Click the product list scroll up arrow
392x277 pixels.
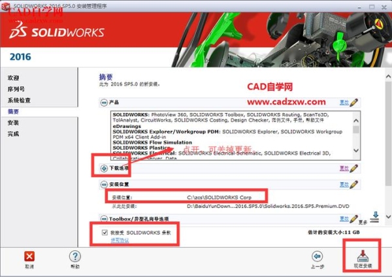356,121
